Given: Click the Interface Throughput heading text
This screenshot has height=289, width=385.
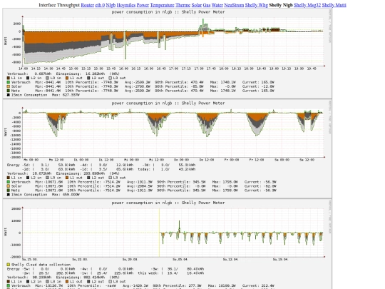Looking at the screenshot, I should (x=59, y=5).
